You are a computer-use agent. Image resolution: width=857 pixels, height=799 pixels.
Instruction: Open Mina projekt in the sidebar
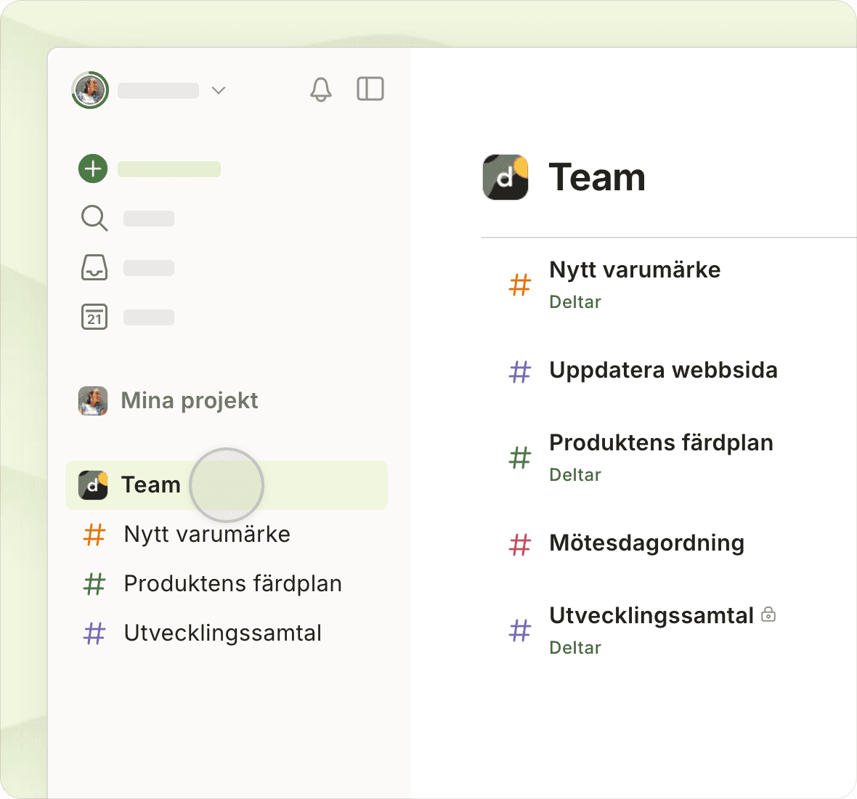(189, 400)
